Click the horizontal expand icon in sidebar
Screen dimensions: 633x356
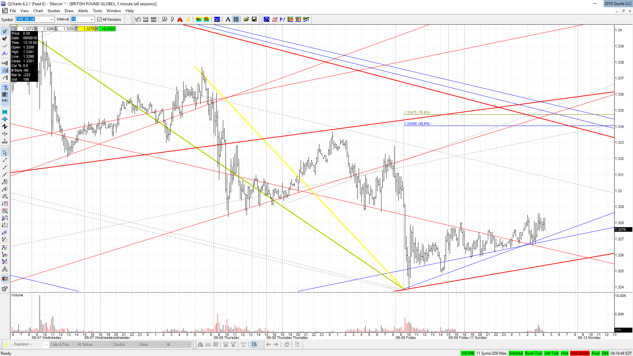pyautogui.click(x=5, y=112)
